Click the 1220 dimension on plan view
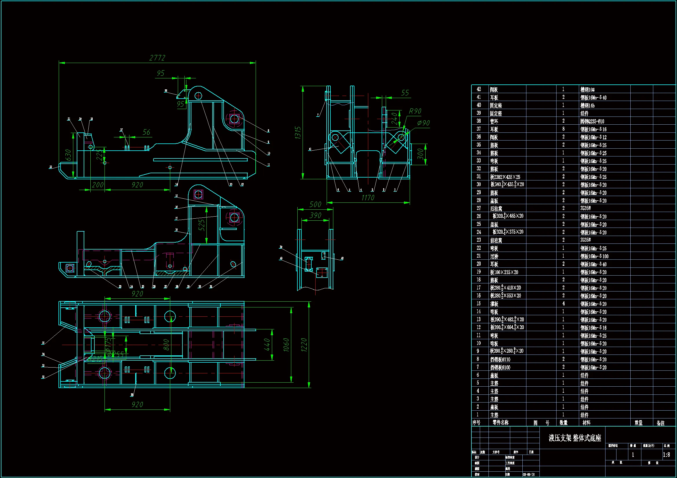Viewport: 677px width, 478px height. 304,345
